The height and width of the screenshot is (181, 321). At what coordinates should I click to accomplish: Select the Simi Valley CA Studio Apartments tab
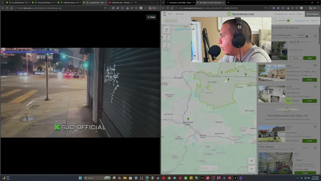click(210, 3)
